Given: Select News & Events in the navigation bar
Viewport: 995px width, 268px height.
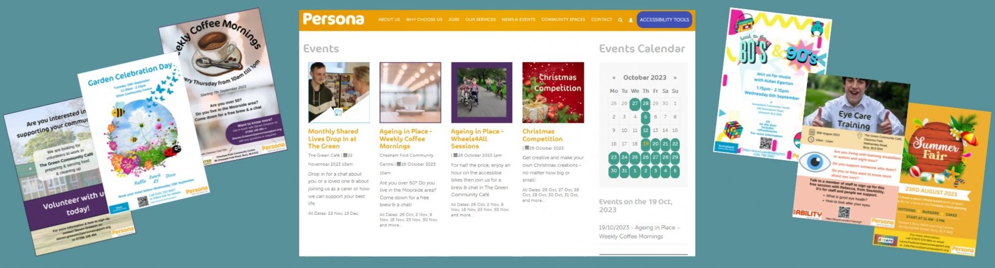Looking at the screenshot, I should click(x=518, y=20).
